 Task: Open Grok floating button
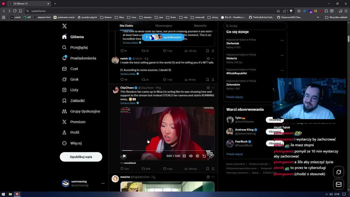(x=339, y=172)
